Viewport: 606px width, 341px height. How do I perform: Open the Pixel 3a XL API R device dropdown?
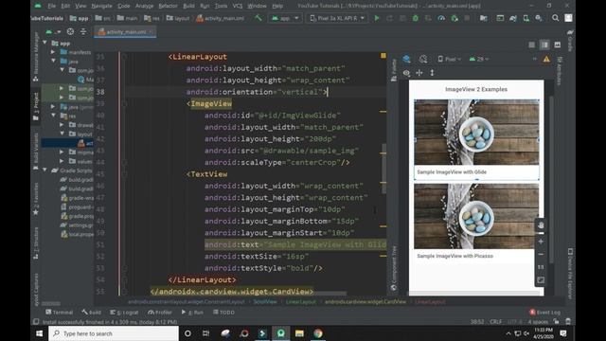pyautogui.click(x=337, y=18)
